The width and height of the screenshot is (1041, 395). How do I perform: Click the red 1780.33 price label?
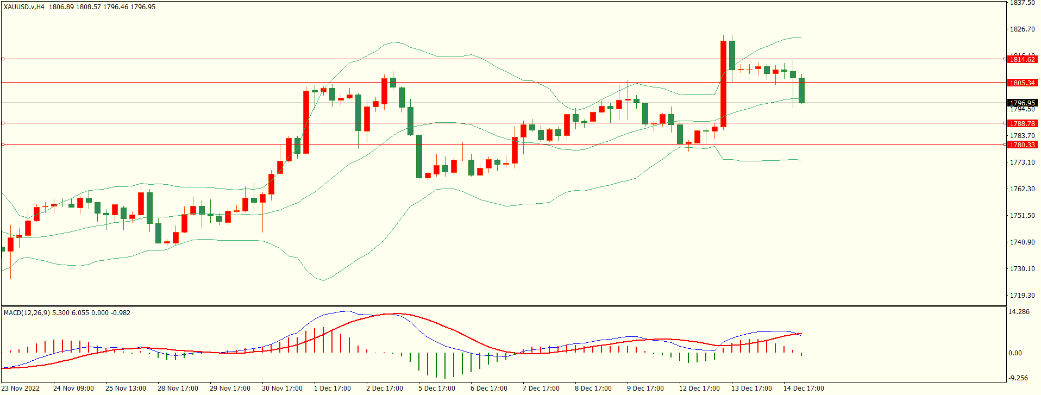point(1022,145)
